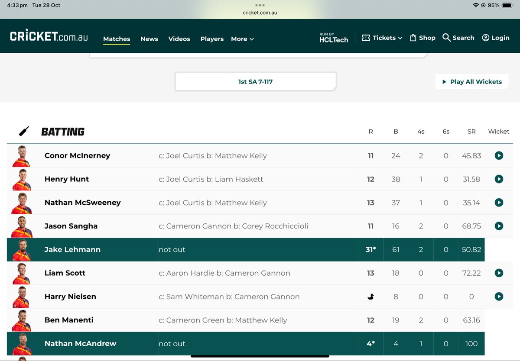
Task: Click the 4s column header
Action: [x=421, y=132]
